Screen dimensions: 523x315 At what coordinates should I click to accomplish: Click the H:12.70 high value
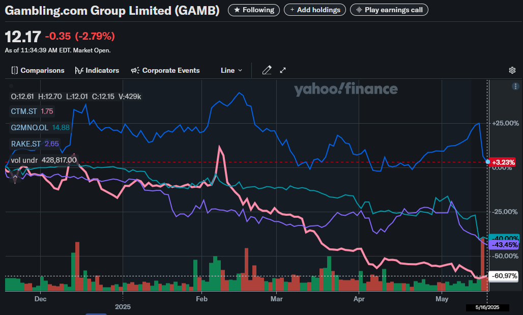[x=50, y=97]
